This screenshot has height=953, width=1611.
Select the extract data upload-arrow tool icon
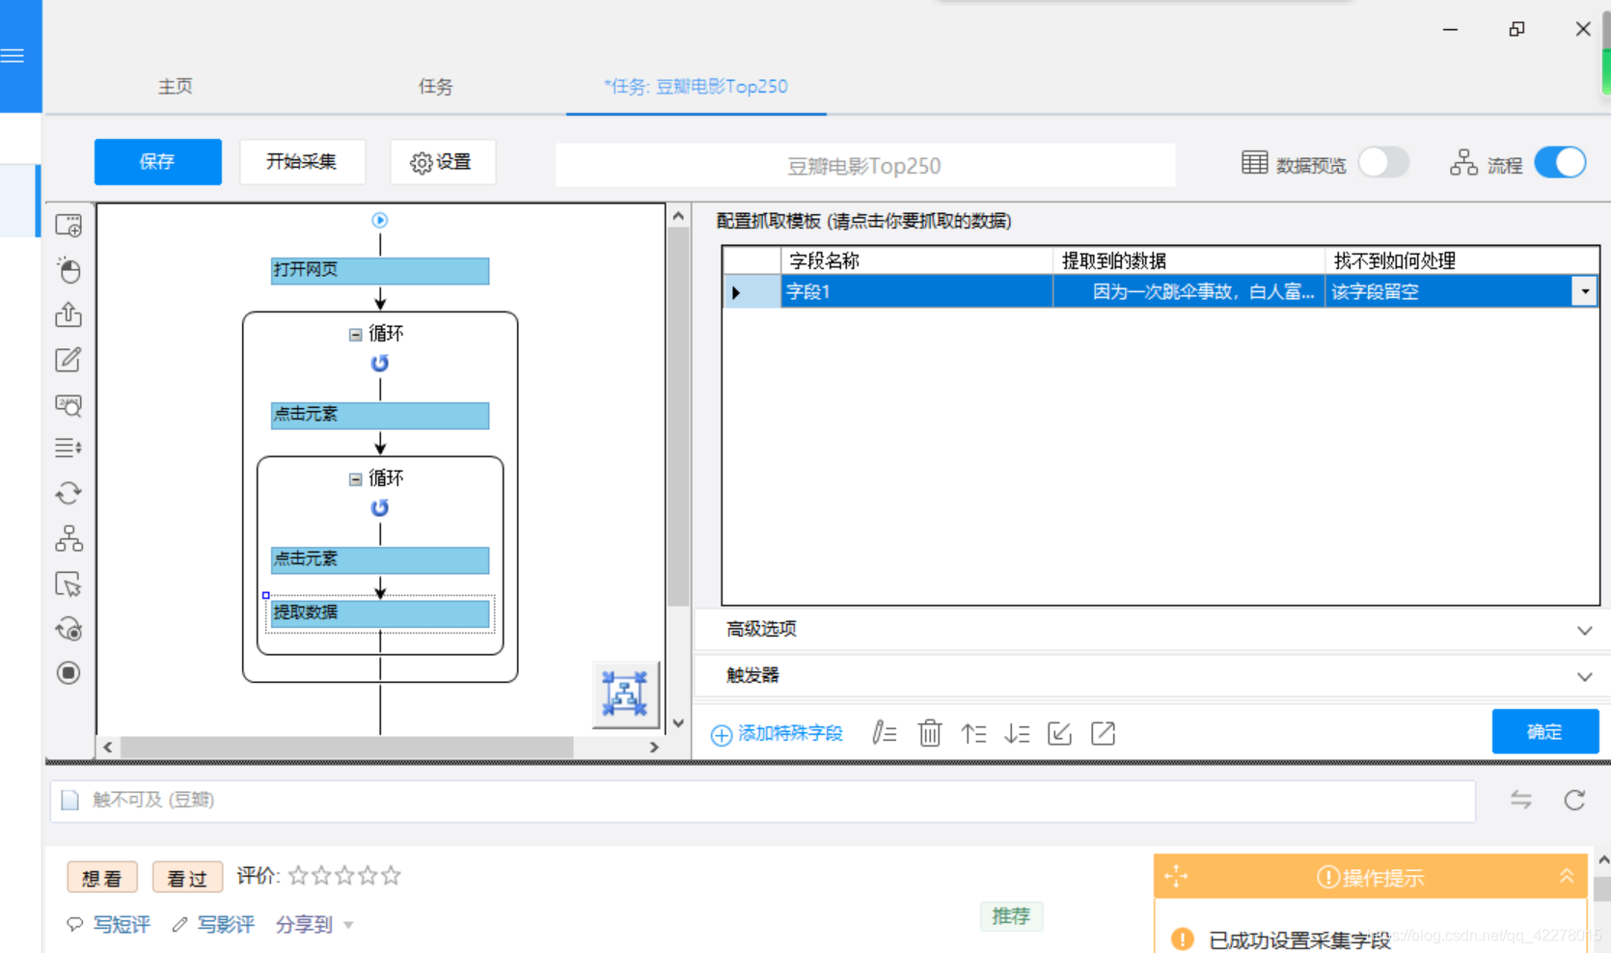(68, 314)
